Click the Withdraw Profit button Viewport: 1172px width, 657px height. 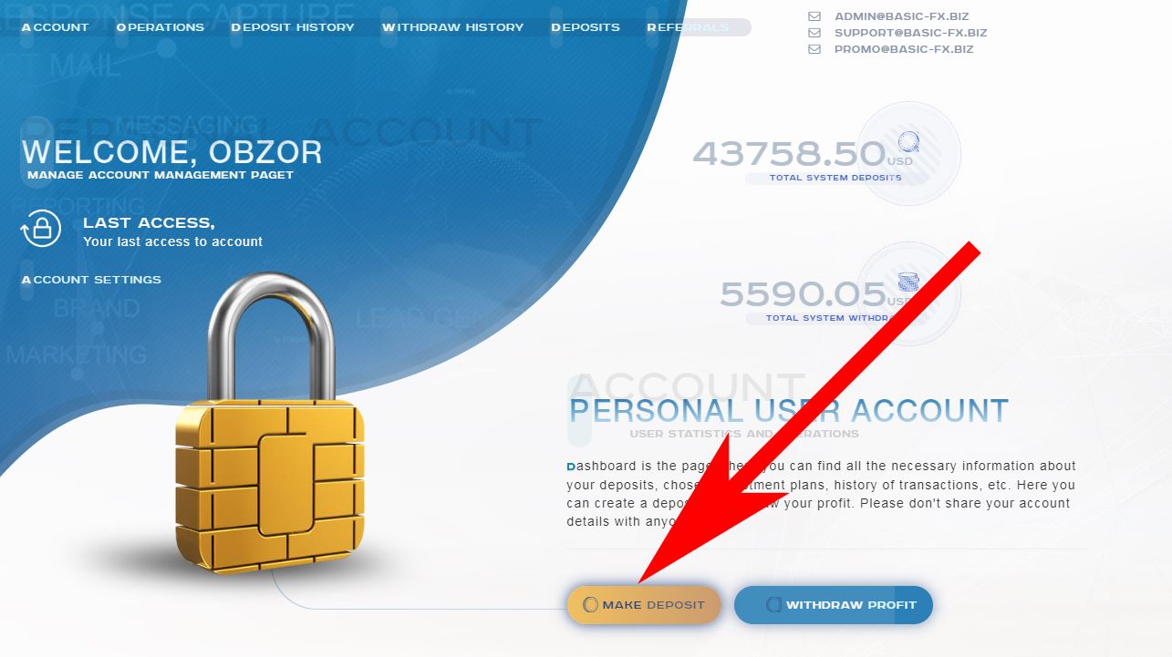pos(834,605)
